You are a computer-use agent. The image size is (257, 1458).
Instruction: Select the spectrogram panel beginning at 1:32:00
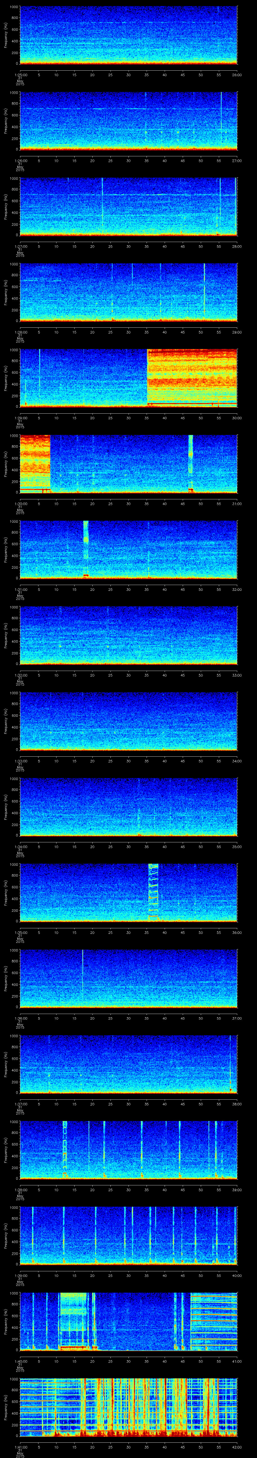click(x=128, y=635)
